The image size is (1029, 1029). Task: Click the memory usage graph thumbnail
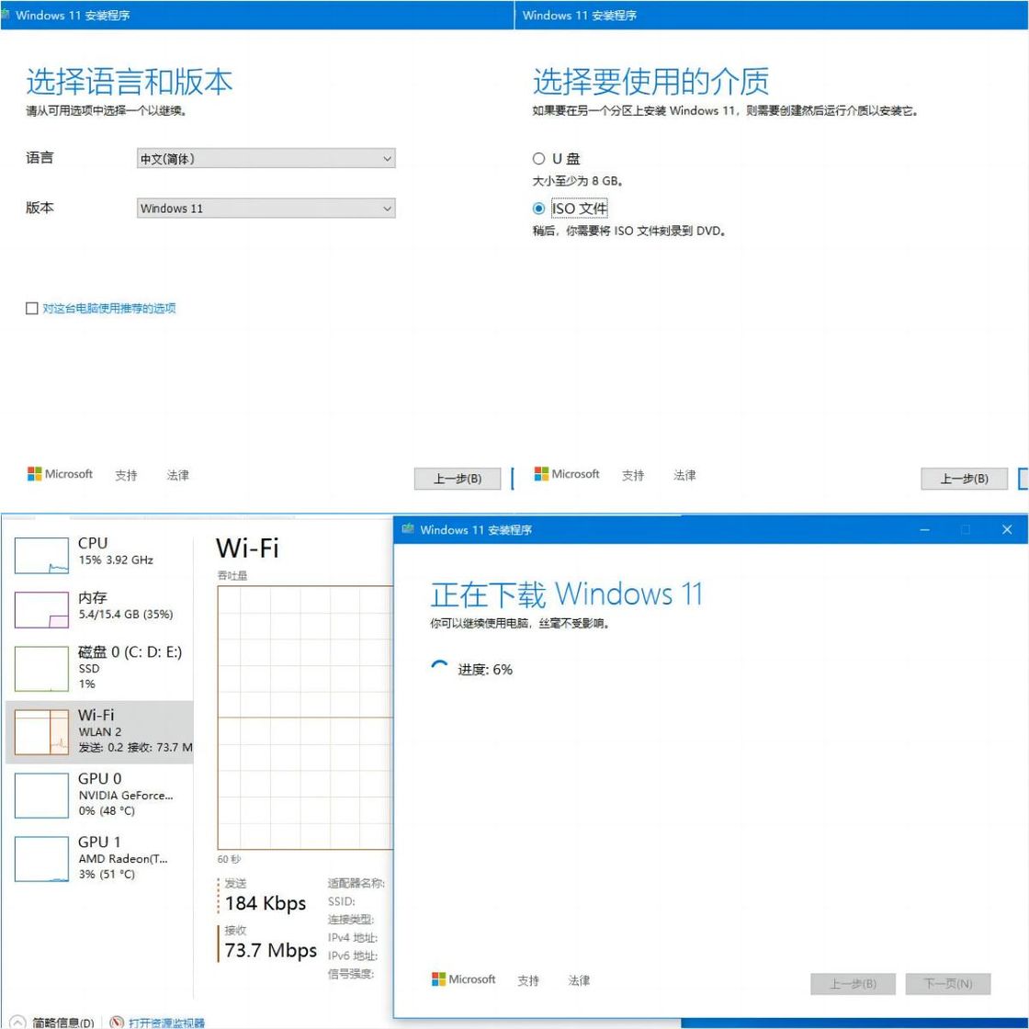pos(41,610)
